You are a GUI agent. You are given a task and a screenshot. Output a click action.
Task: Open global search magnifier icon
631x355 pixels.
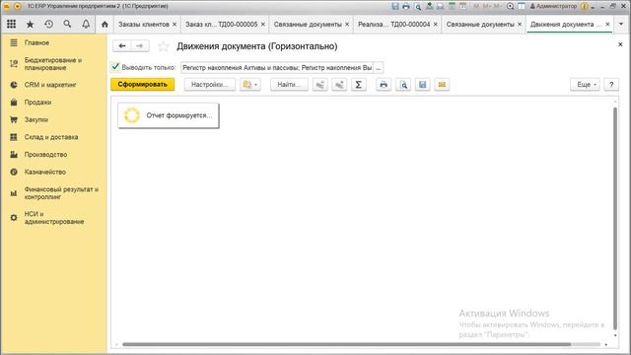(67, 24)
